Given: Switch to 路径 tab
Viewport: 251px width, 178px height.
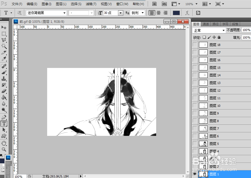Looking at the screenshot, I should pyautogui.click(x=216, y=24).
